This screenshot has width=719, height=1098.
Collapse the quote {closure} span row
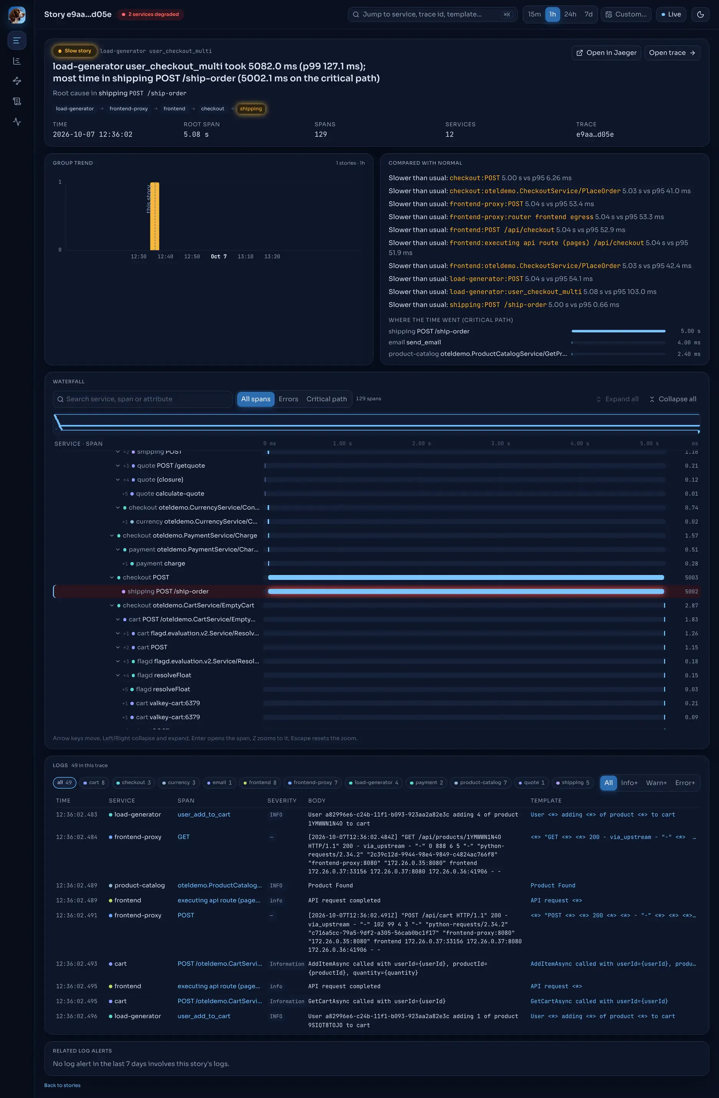pos(118,480)
